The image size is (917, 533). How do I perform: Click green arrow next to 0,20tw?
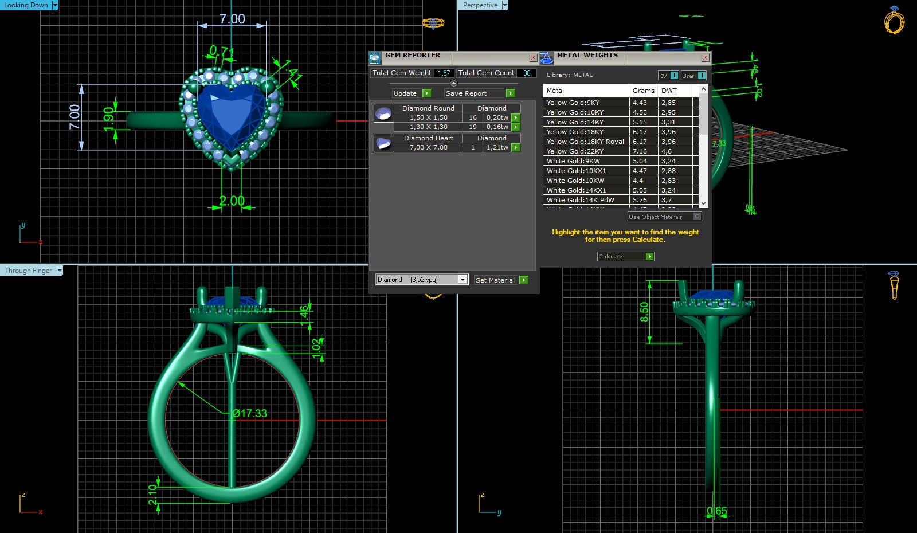516,118
